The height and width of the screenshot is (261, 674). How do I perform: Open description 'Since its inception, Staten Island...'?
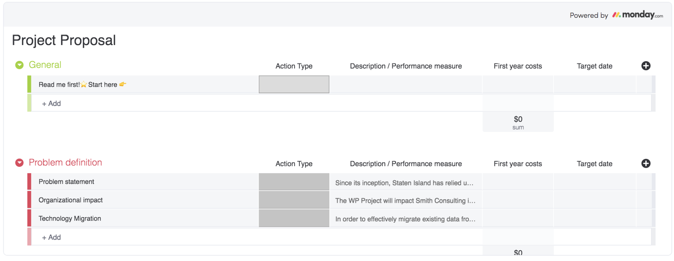pyautogui.click(x=404, y=183)
